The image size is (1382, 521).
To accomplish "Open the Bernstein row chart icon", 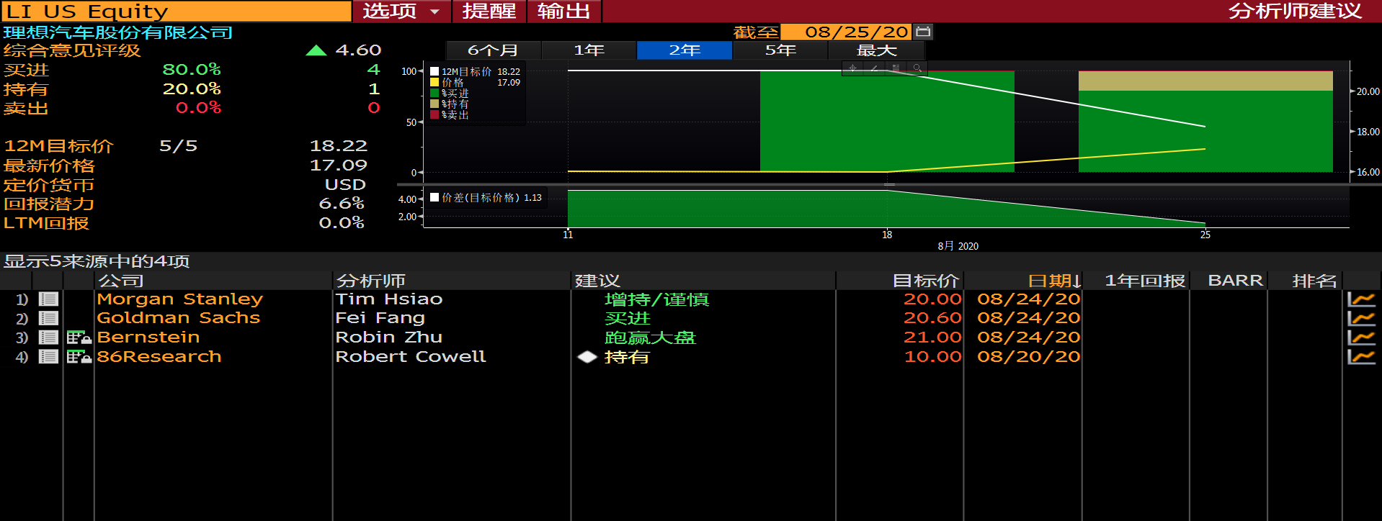I will point(1361,337).
